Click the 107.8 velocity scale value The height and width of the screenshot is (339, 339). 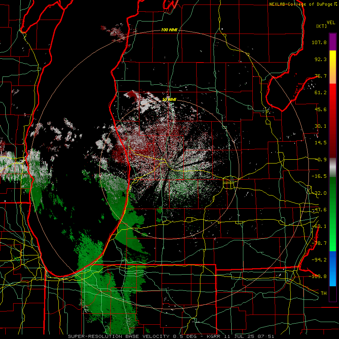(319, 42)
